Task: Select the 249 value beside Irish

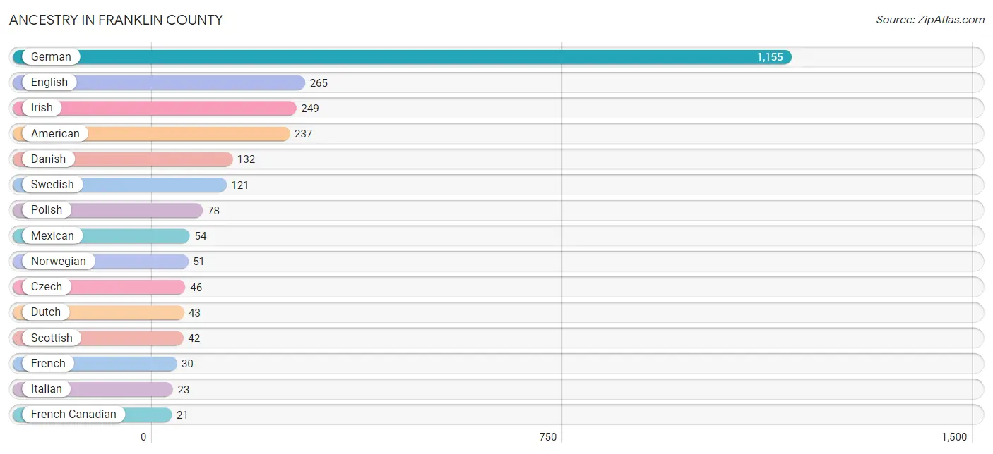Action: tap(310, 109)
